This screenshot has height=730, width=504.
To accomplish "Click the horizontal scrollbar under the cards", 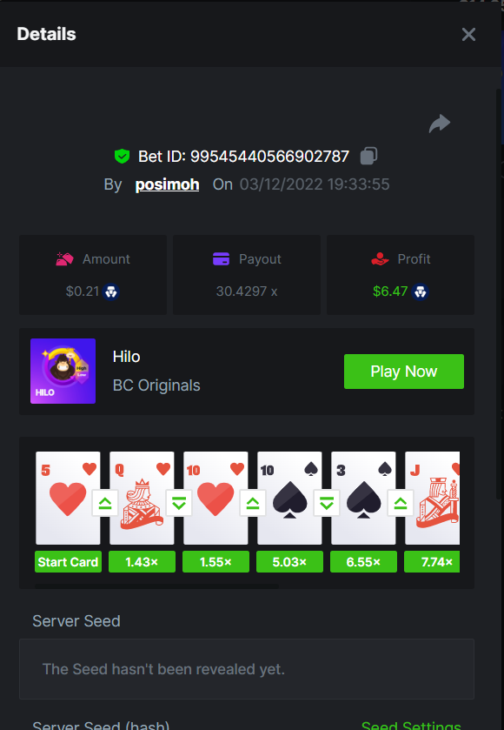I will [x=156, y=586].
